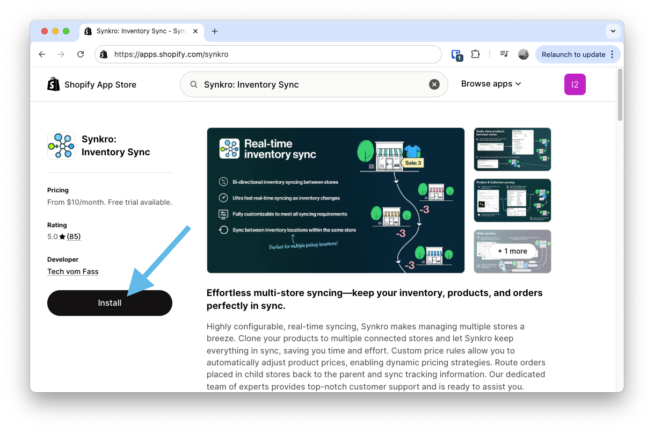Open the Real-time inventory sync main image

click(336, 200)
